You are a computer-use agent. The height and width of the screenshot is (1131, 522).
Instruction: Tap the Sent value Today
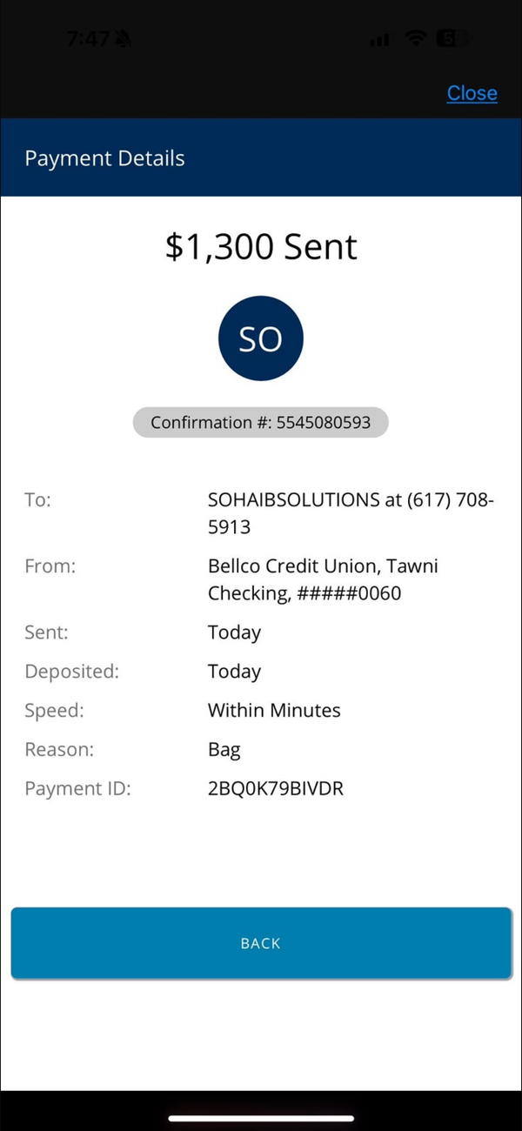click(x=234, y=632)
